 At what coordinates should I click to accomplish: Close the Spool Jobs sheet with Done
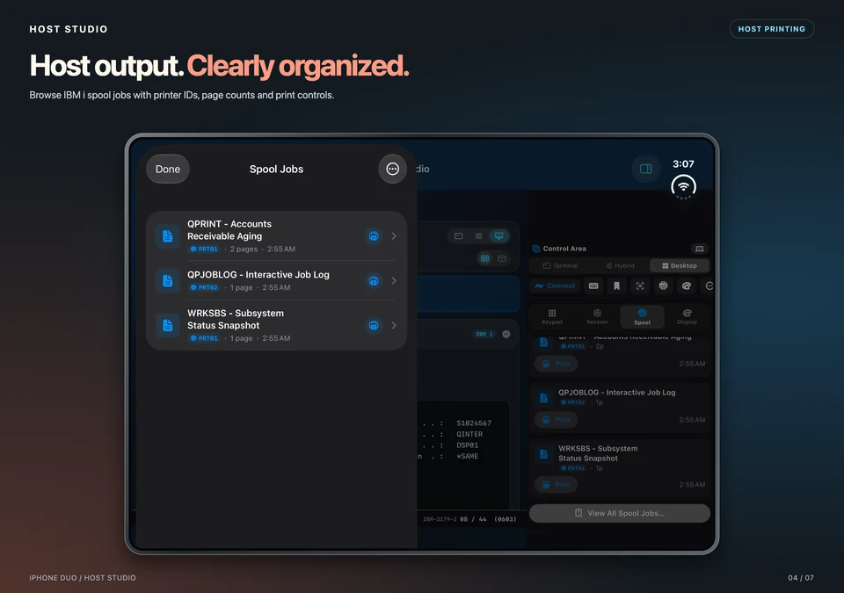[x=167, y=169]
